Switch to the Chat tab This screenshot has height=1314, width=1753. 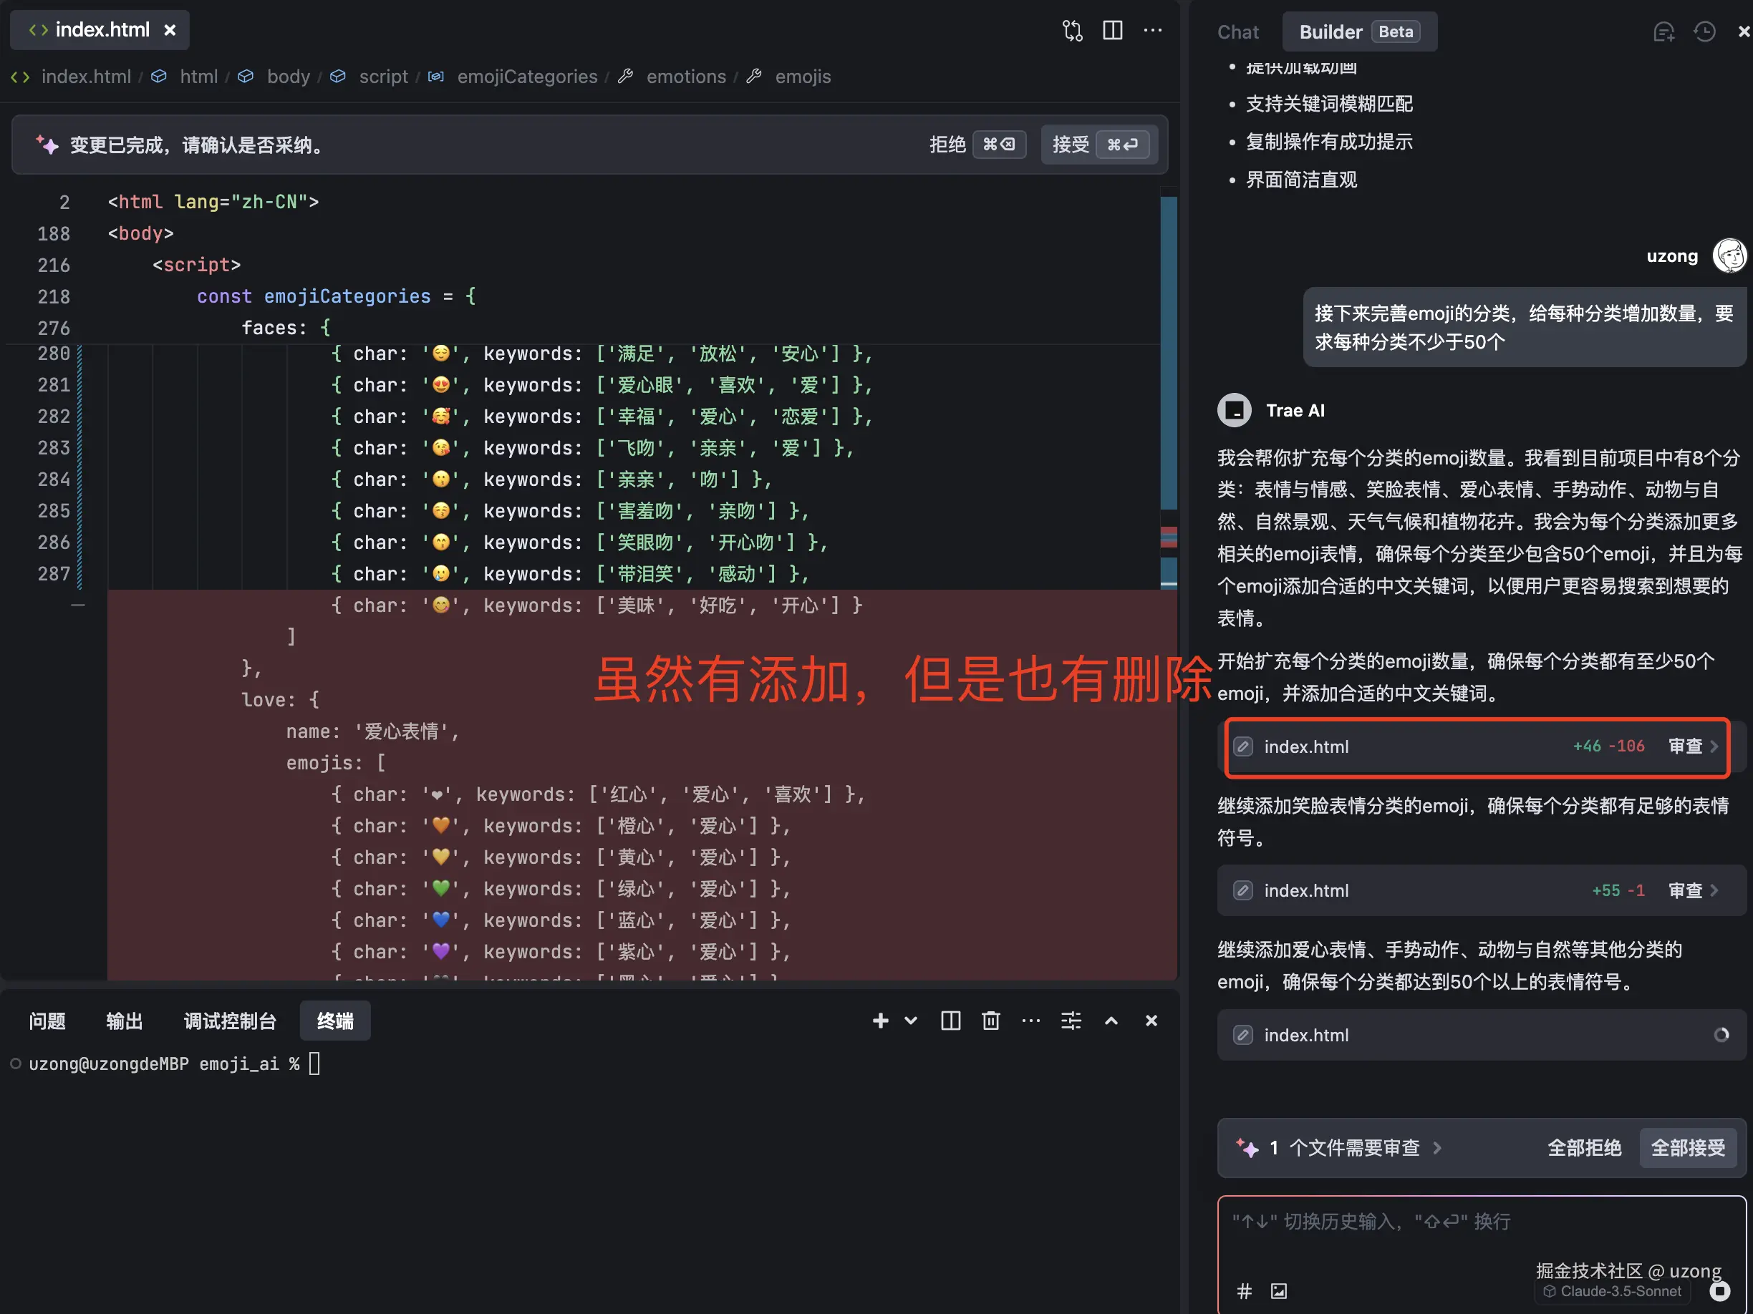pos(1237,31)
